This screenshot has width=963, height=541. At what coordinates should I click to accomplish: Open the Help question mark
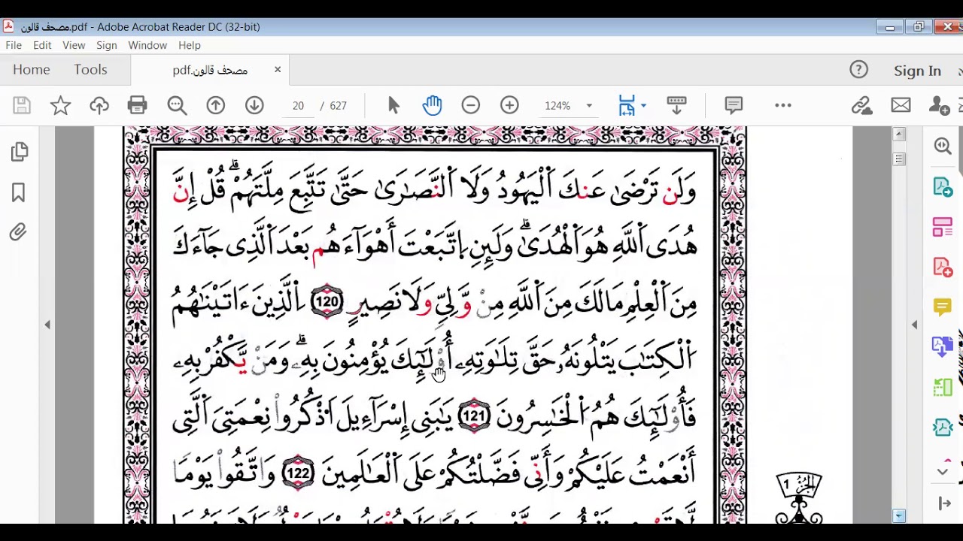[x=858, y=70]
